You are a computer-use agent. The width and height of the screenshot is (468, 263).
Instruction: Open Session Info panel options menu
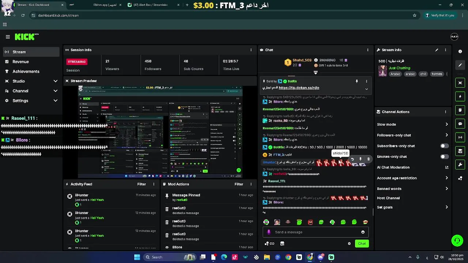(x=251, y=50)
